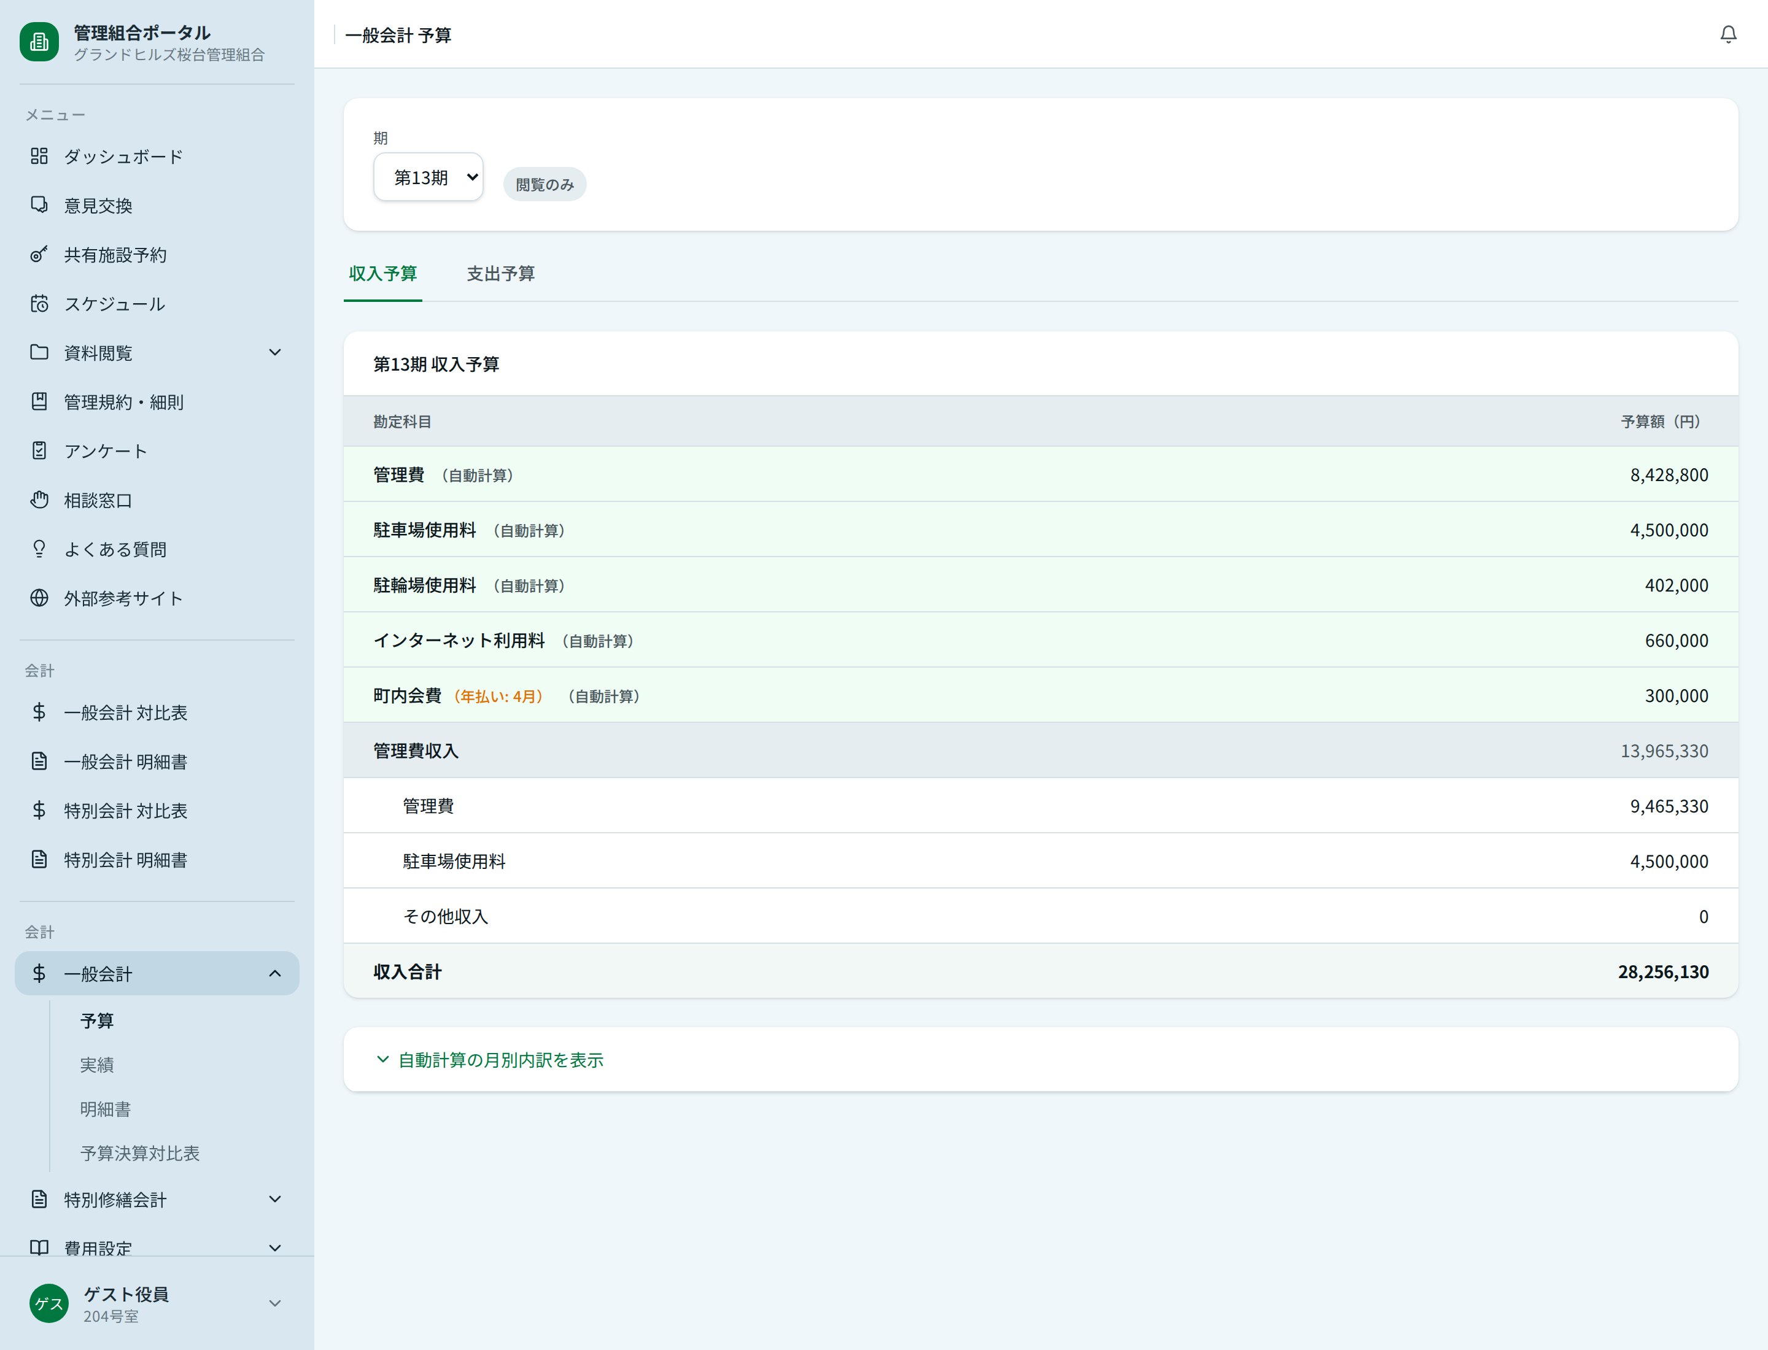Viewport: 1768px width, 1350px height.
Task: Expand the 特別修繕会計 section
Action: (x=275, y=1200)
